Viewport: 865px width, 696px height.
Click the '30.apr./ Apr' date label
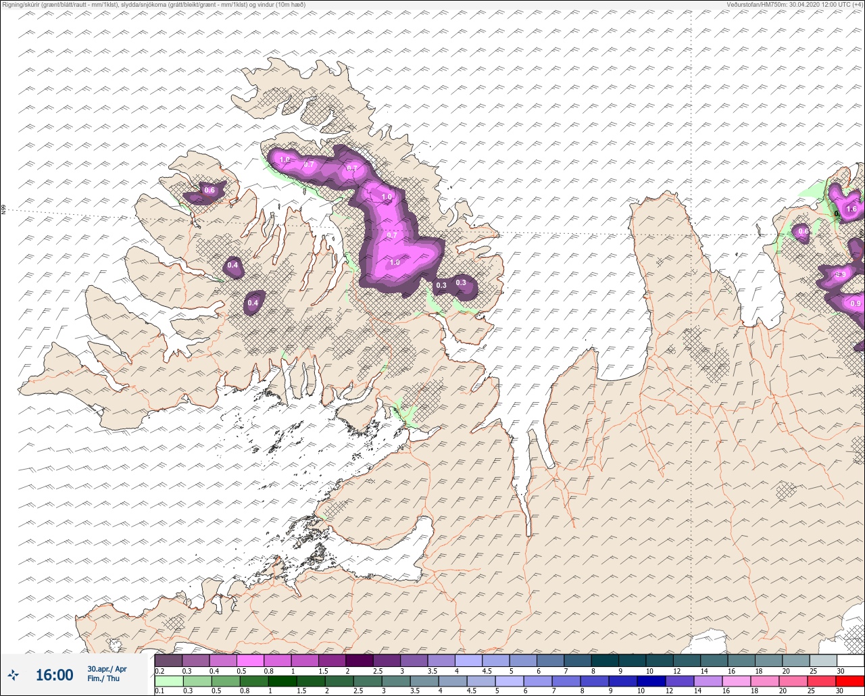click(107, 668)
